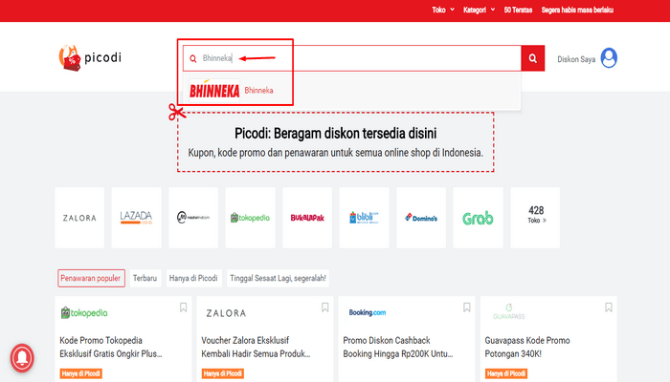Click the Bhinneka search suggestion logo

click(214, 90)
